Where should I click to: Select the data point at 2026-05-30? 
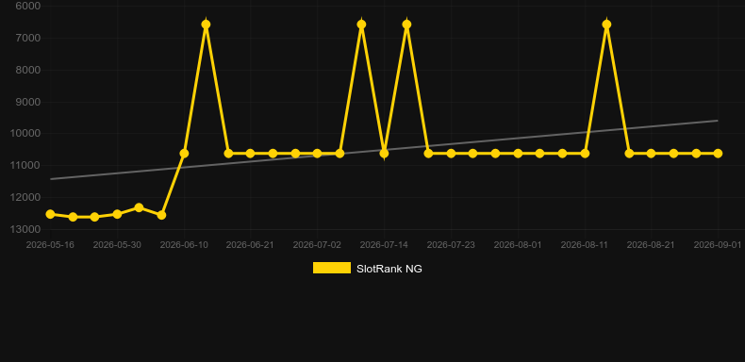117,214
